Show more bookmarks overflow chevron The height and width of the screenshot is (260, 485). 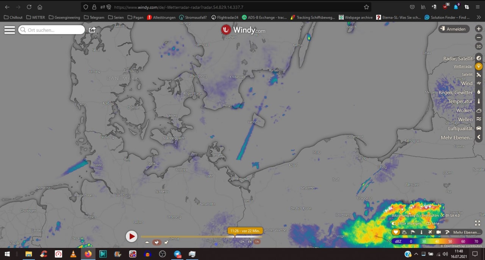479,17
